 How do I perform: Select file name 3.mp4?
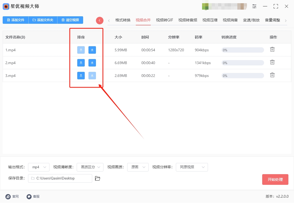tap(10, 76)
